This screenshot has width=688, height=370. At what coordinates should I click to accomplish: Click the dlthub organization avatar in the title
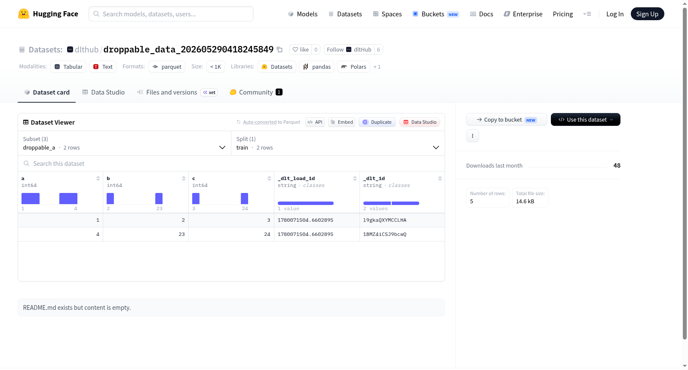(70, 49)
